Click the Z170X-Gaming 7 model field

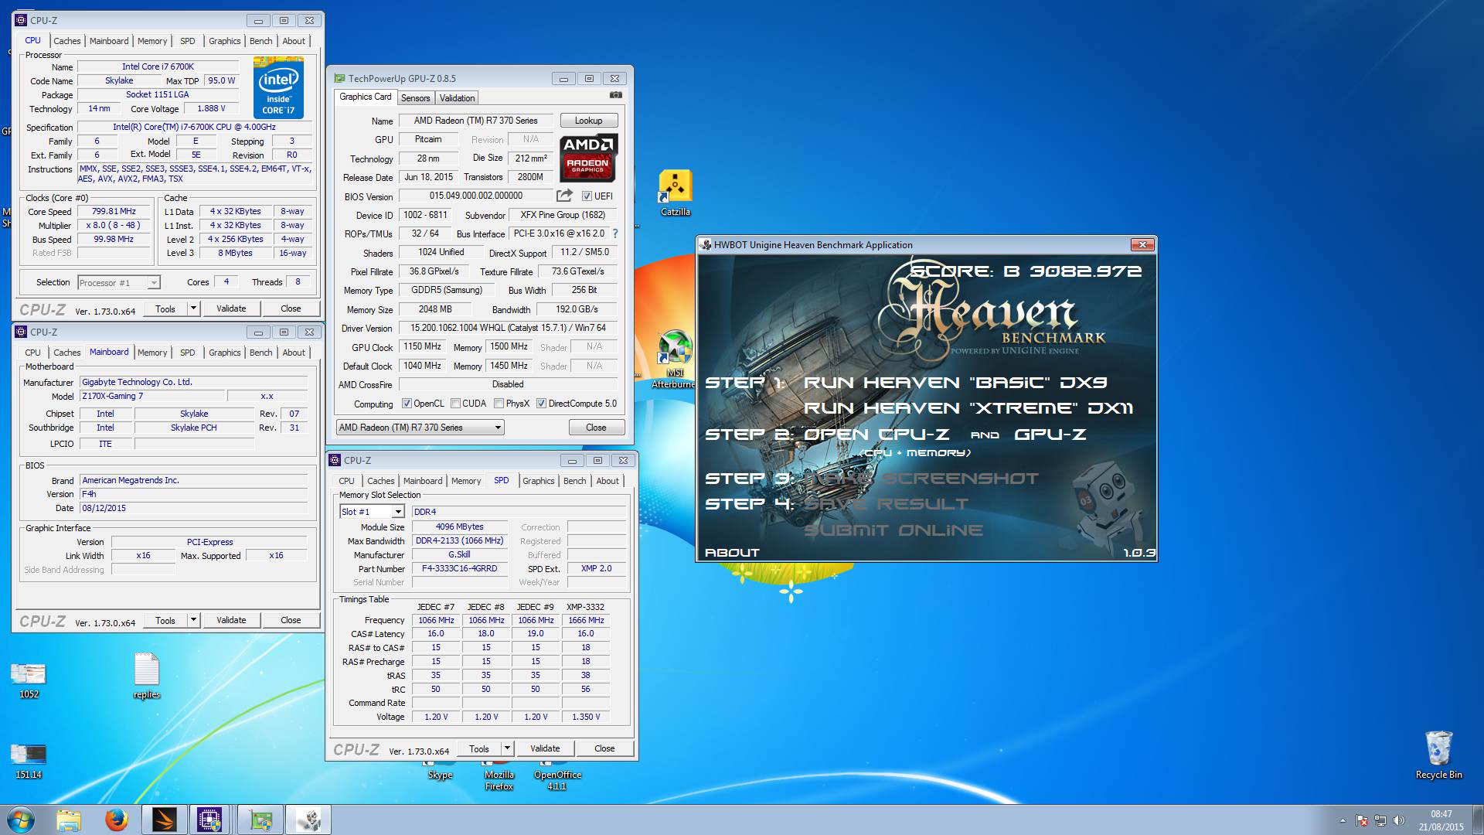click(x=152, y=396)
